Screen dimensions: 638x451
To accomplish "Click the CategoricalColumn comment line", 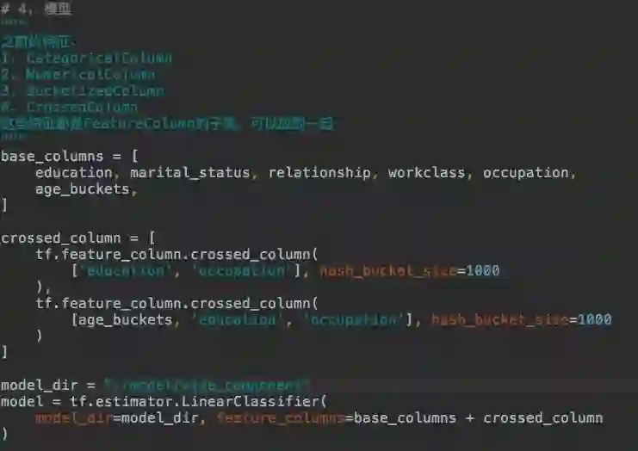I will (x=86, y=58).
